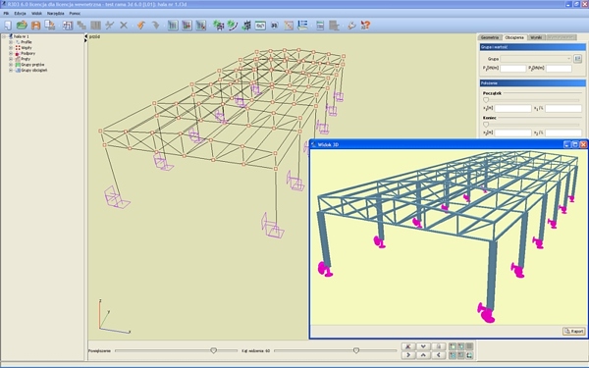Click the new document white page icon

click(x=8, y=26)
